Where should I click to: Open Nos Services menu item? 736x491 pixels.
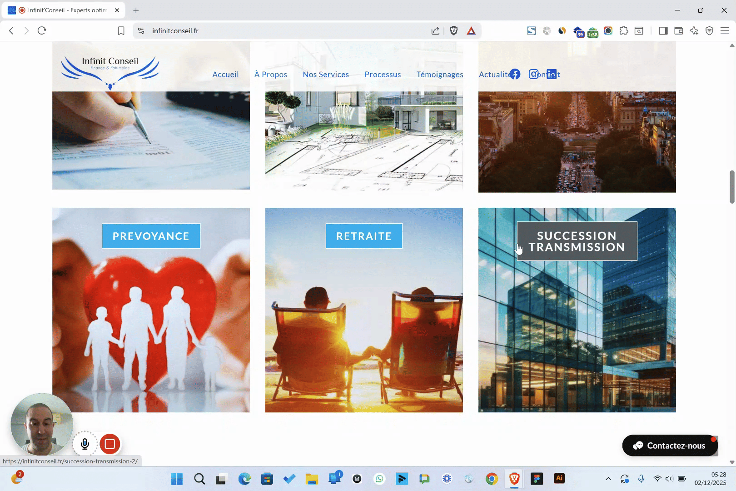tap(326, 75)
